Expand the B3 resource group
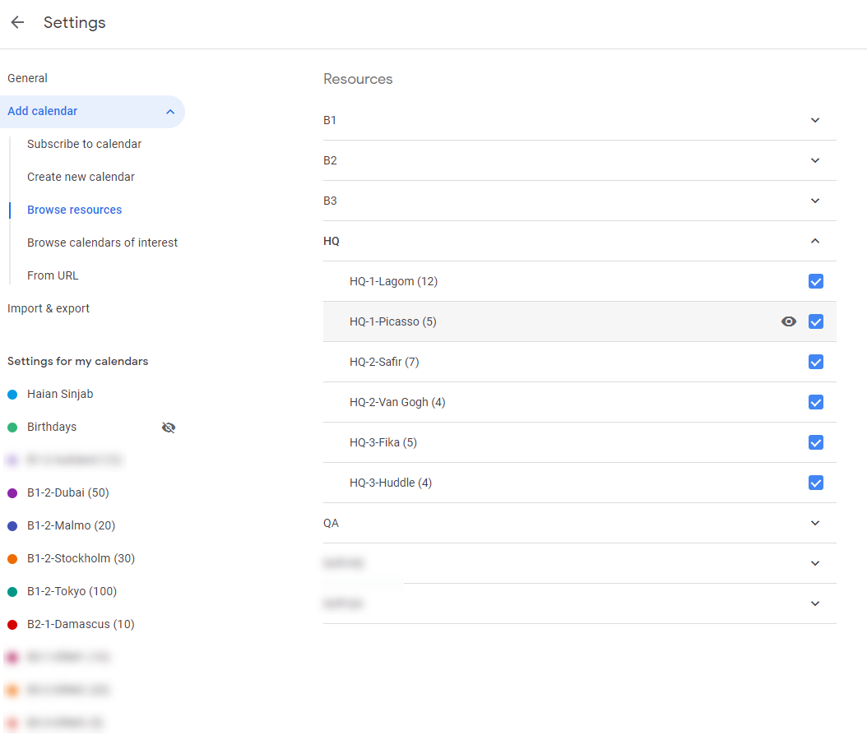Screen dimensions: 867x735 (x=815, y=201)
